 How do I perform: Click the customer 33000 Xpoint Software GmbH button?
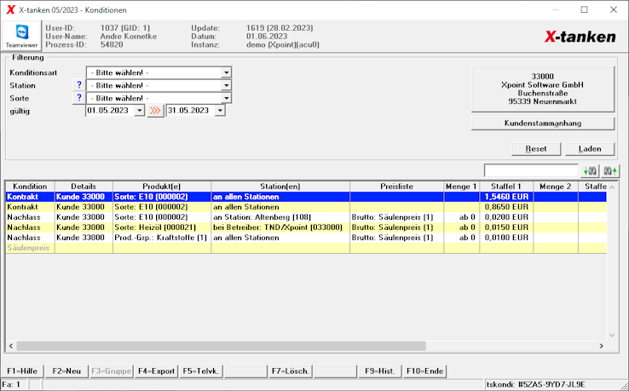pos(542,89)
